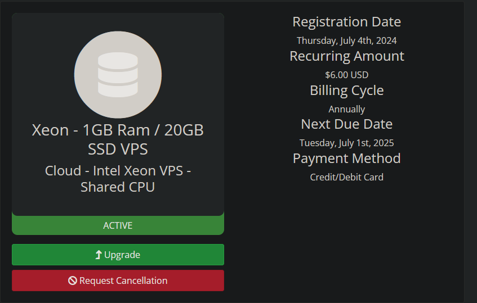
Task: Click the database stack product icon
Action: (x=118, y=75)
